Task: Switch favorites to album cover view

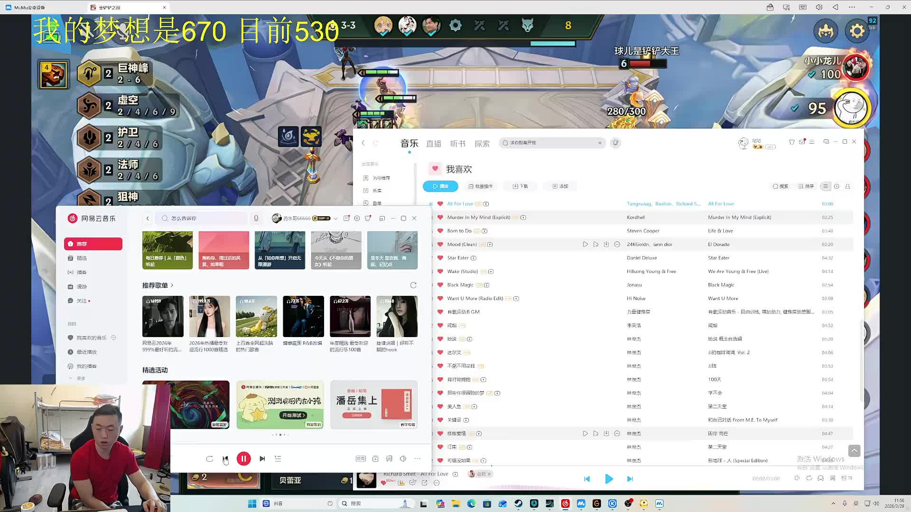Action: [x=837, y=186]
